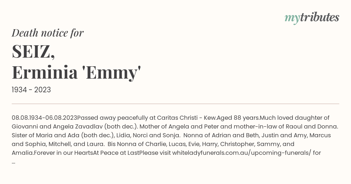This screenshot has height=184, width=351.
Task: Click the horizontal divider line
Action: pos(175,104)
